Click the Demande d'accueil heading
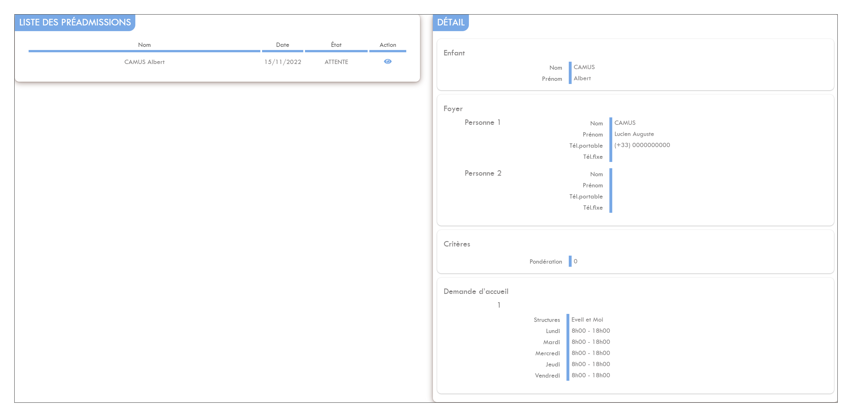Screen dimensions: 852x417 pyautogui.click(x=475, y=291)
